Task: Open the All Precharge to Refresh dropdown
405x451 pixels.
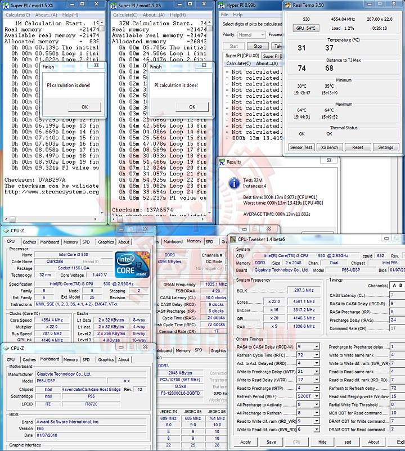Action: (x=316, y=413)
